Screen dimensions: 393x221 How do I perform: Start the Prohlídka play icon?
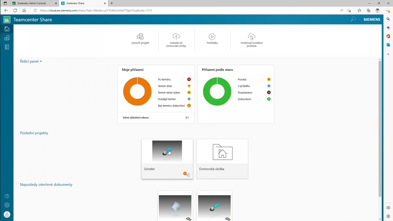click(212, 37)
